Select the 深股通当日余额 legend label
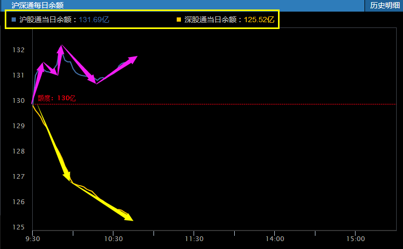This screenshot has height=249, width=403. coord(213,20)
